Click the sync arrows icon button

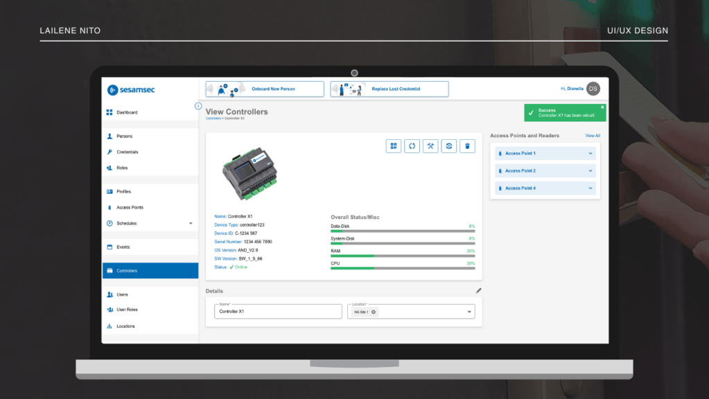pos(412,146)
